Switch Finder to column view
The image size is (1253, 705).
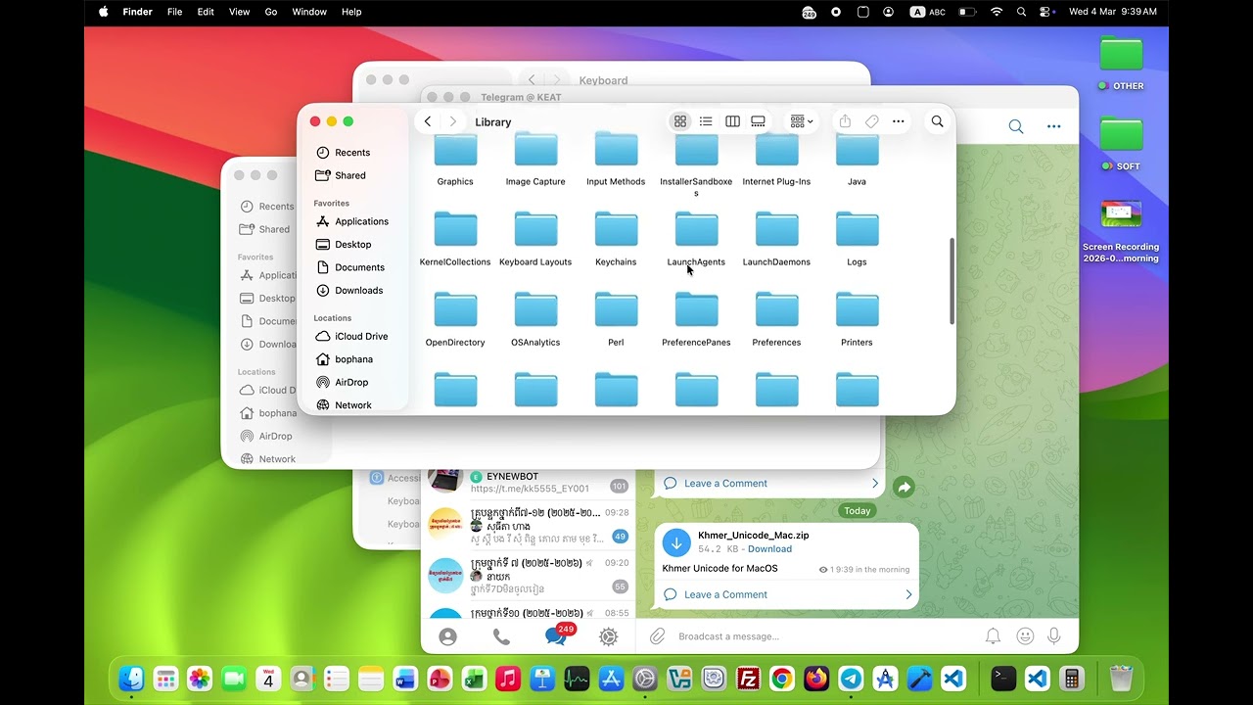click(732, 121)
